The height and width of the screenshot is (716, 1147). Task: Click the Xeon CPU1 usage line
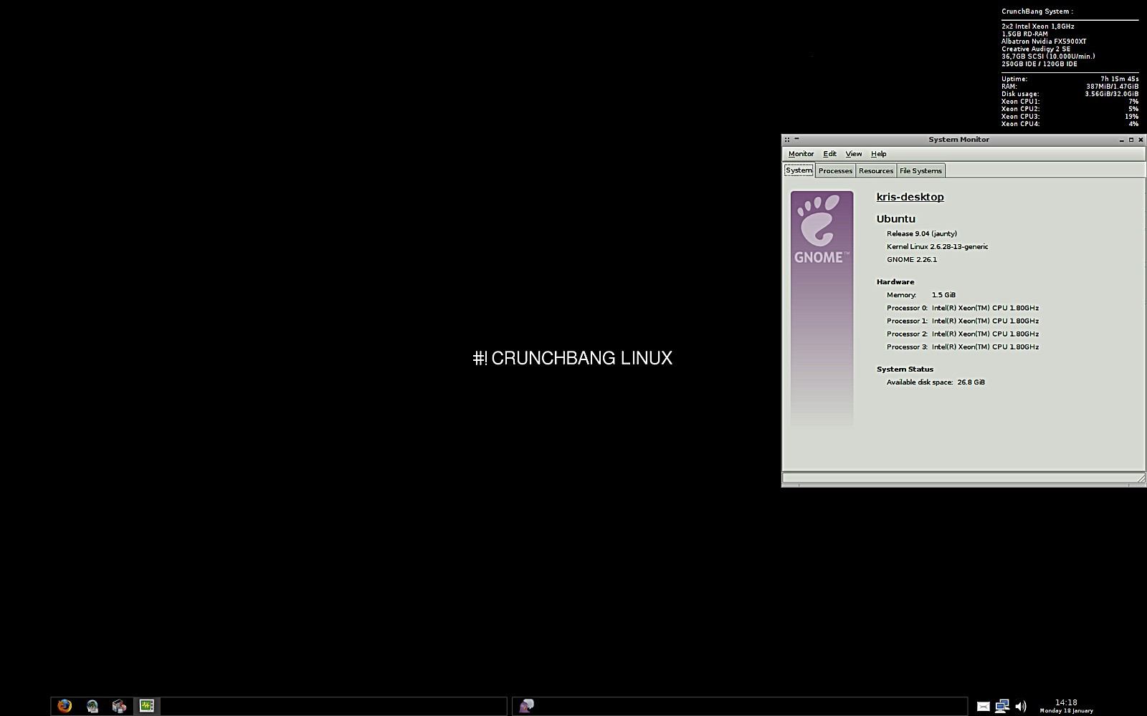pos(1070,102)
